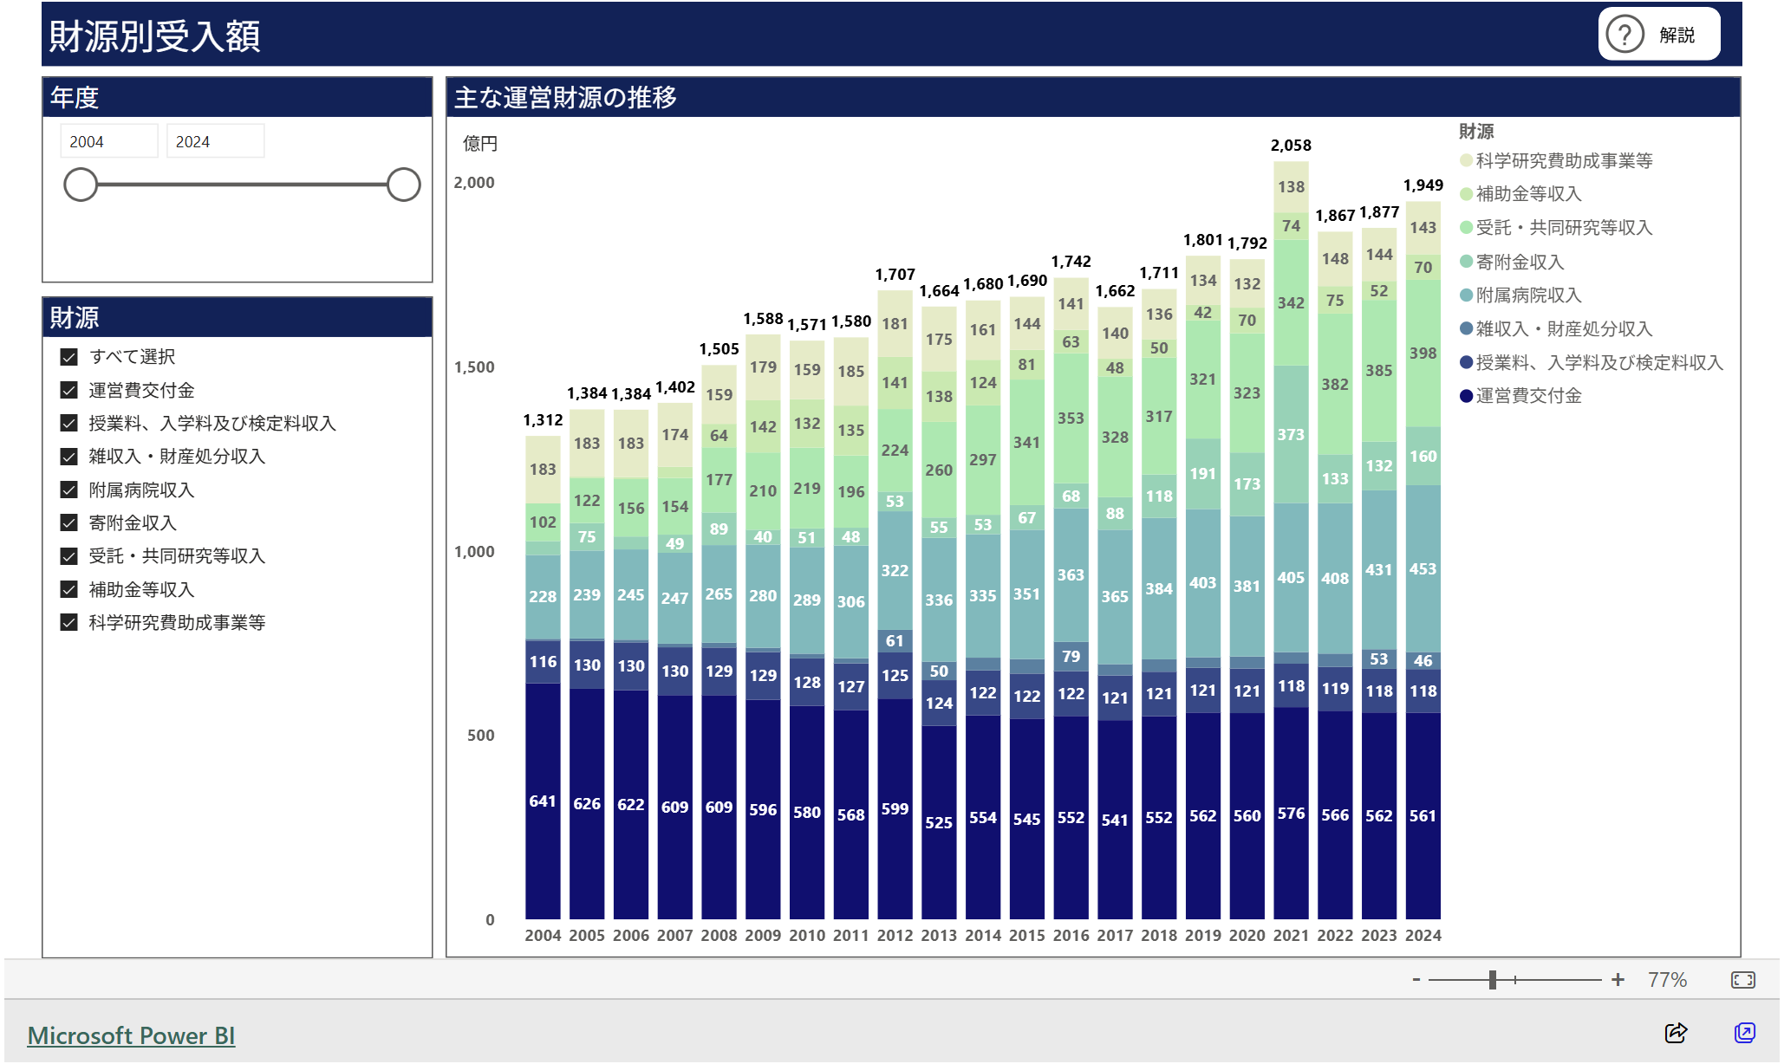The width and height of the screenshot is (1784, 1064).
Task: Click the zoom level slider handle
Action: point(1492,980)
